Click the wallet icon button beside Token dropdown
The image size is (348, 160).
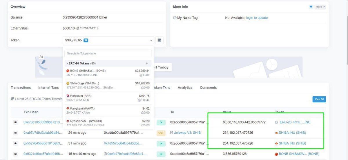point(159,40)
